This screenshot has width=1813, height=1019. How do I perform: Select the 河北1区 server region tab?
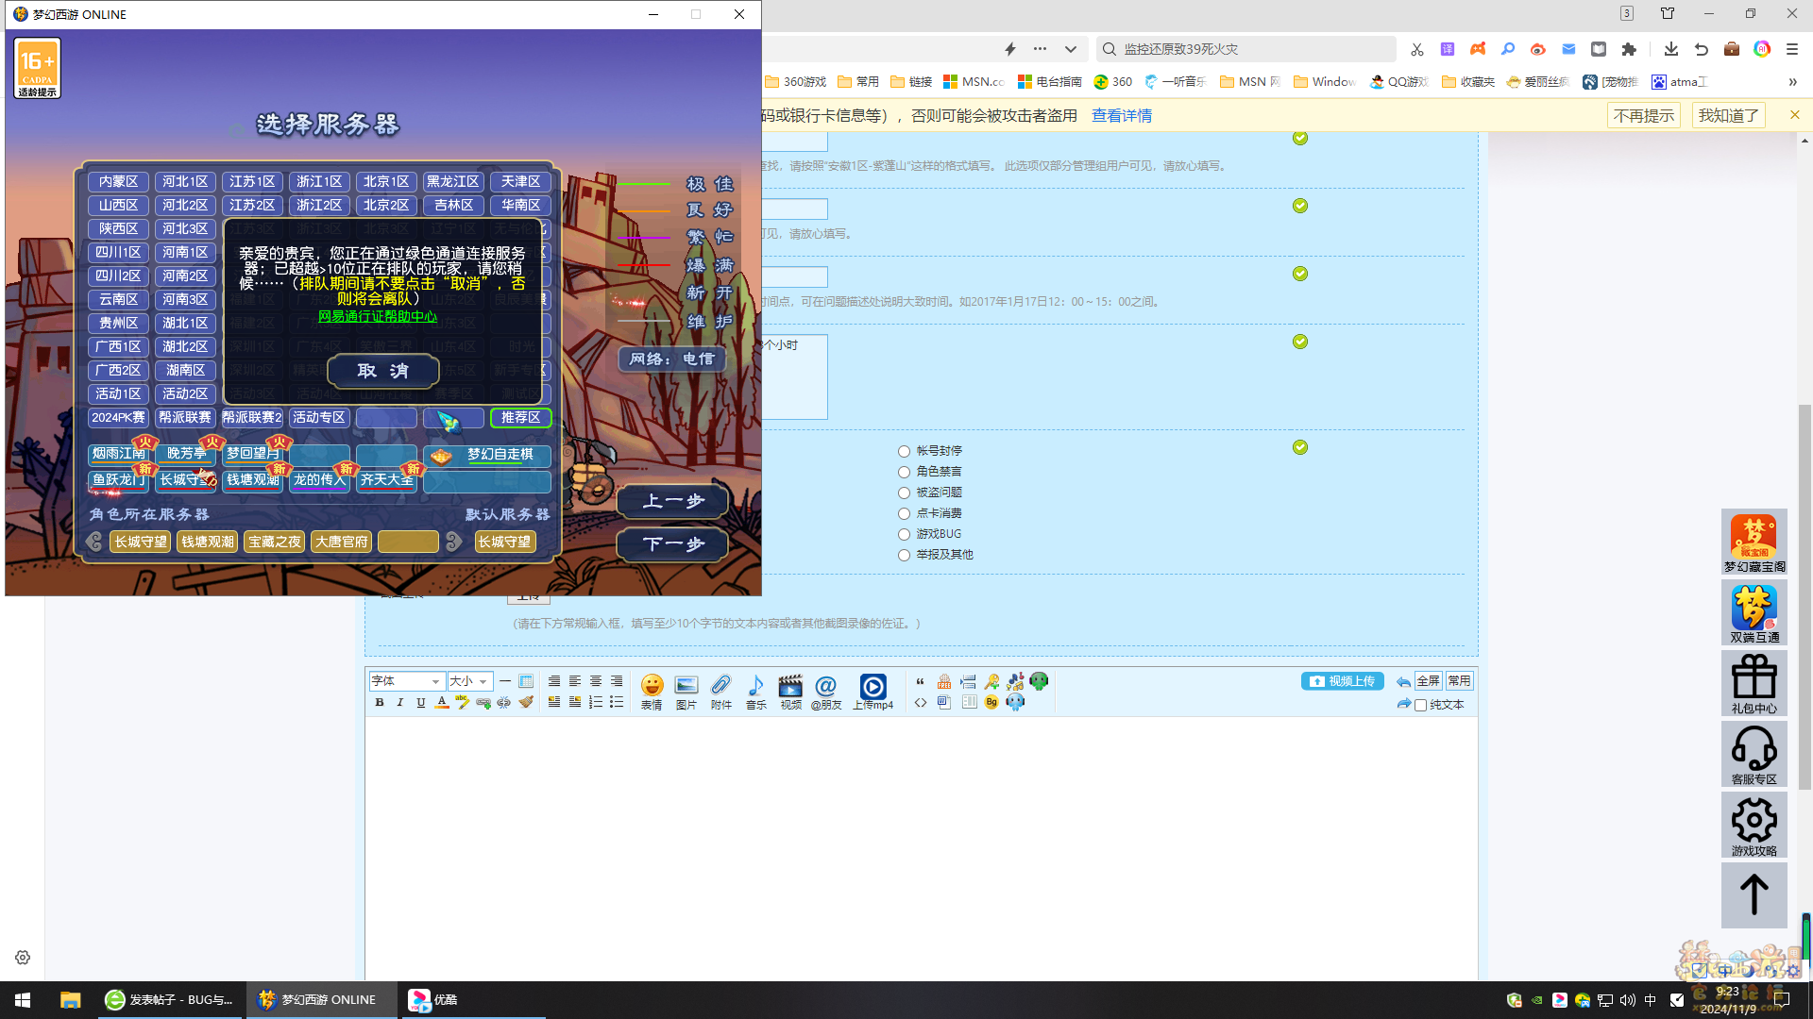click(x=185, y=181)
